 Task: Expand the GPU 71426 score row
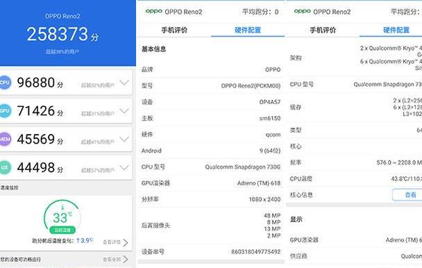click(x=124, y=110)
